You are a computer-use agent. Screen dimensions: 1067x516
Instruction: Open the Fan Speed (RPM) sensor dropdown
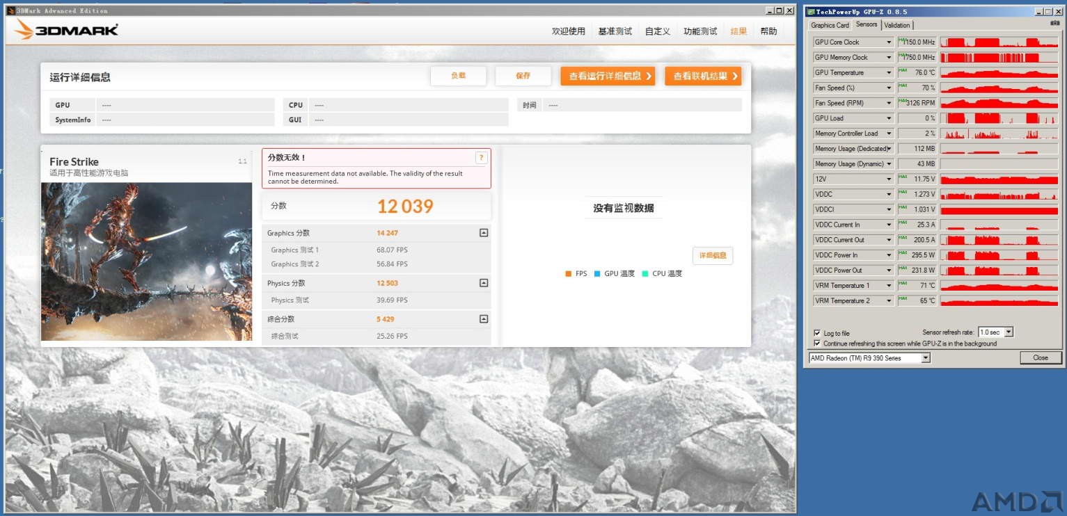(x=889, y=103)
